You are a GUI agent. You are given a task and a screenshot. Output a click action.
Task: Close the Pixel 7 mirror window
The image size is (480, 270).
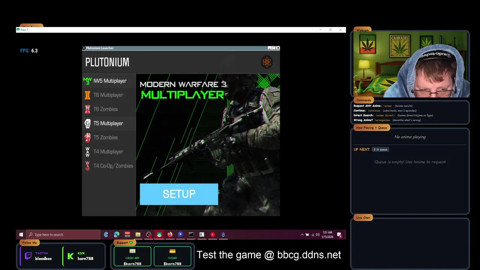340,30
